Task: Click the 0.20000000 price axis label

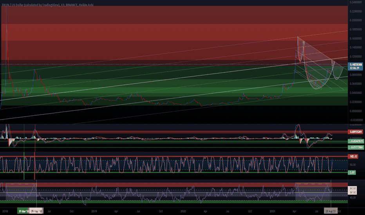Action: click(x=356, y=20)
